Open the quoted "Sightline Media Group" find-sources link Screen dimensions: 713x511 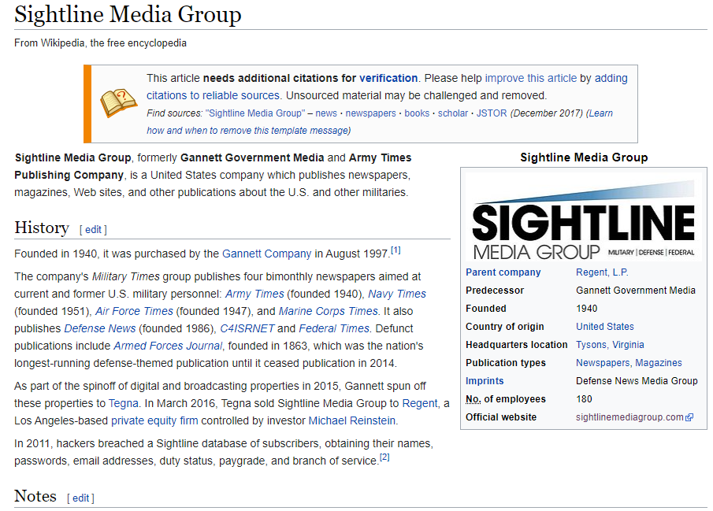(x=255, y=113)
